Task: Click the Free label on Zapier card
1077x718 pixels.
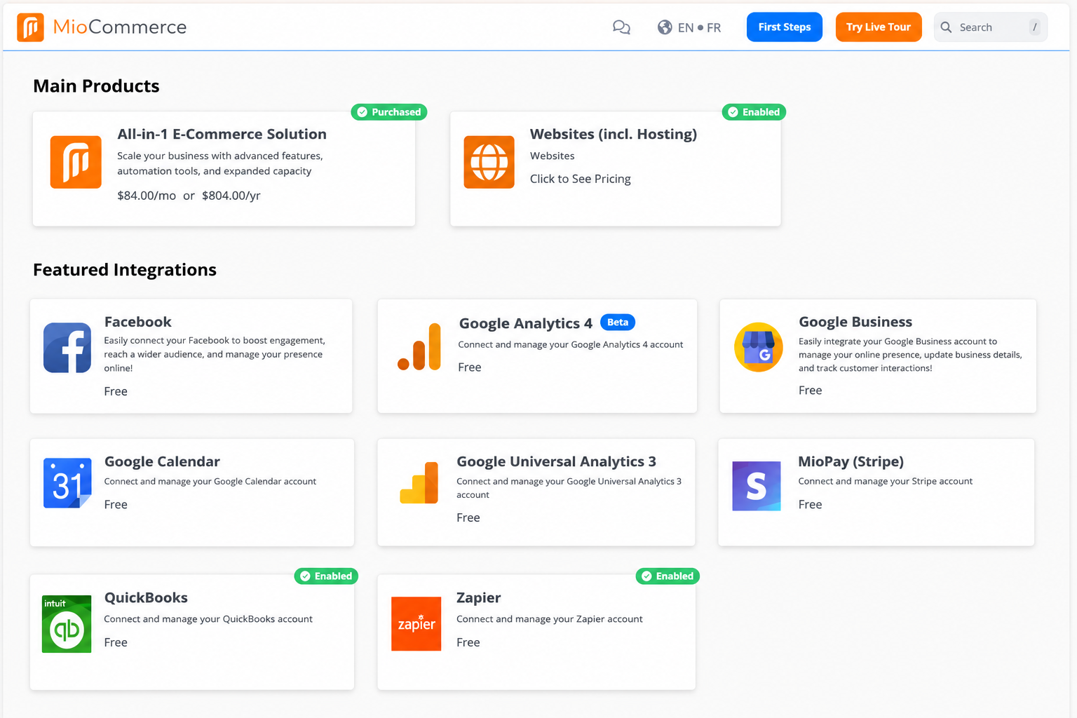Action: 468,642
